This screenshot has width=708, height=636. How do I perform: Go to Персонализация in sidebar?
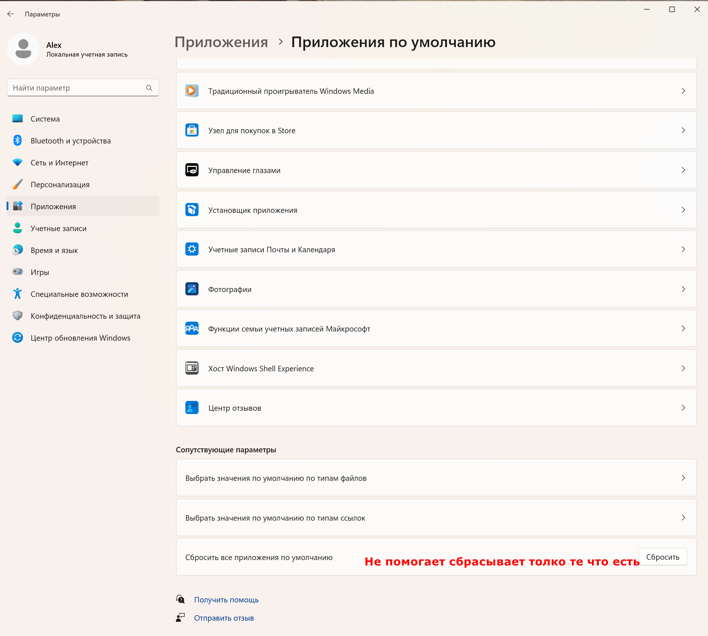[x=60, y=185]
